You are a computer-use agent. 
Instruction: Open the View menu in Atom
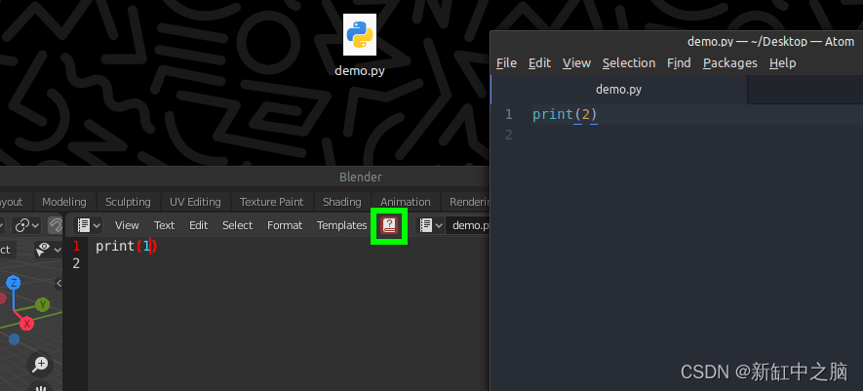(x=576, y=63)
